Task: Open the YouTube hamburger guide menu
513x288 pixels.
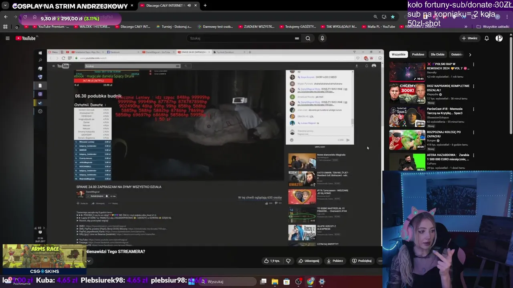Action: (8, 38)
